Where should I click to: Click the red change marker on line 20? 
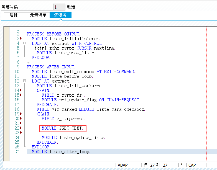(x=21, y=119)
